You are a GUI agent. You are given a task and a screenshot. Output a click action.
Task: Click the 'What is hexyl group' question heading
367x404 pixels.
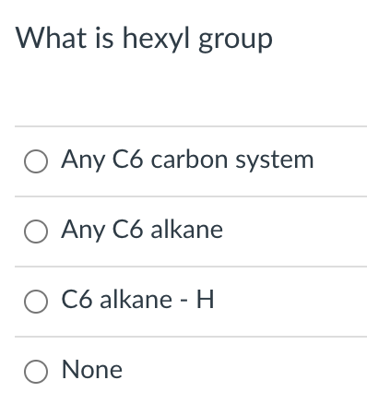(x=144, y=39)
